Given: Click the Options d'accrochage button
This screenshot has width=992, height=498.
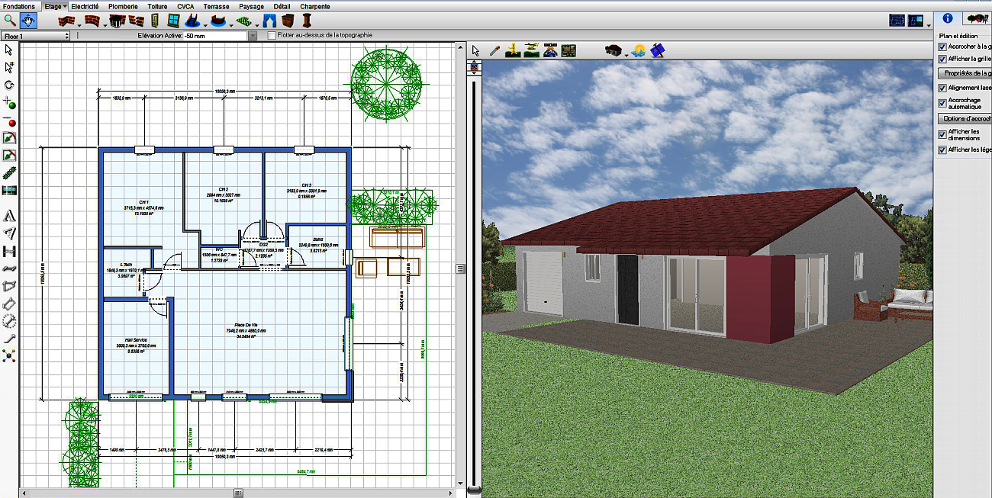Looking at the screenshot, I should (965, 119).
